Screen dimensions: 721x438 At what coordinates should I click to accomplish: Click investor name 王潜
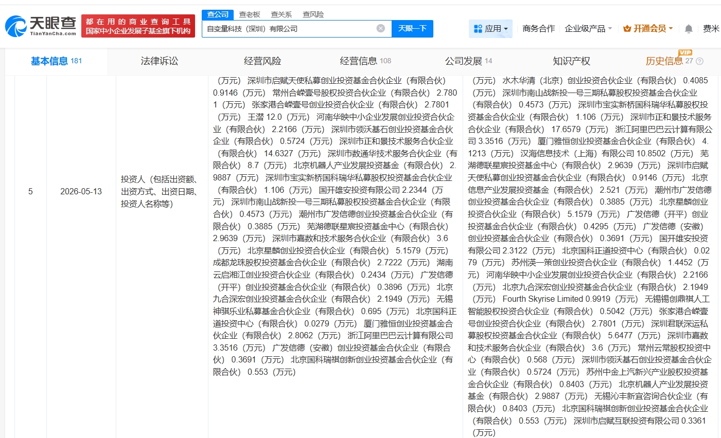(x=256, y=117)
